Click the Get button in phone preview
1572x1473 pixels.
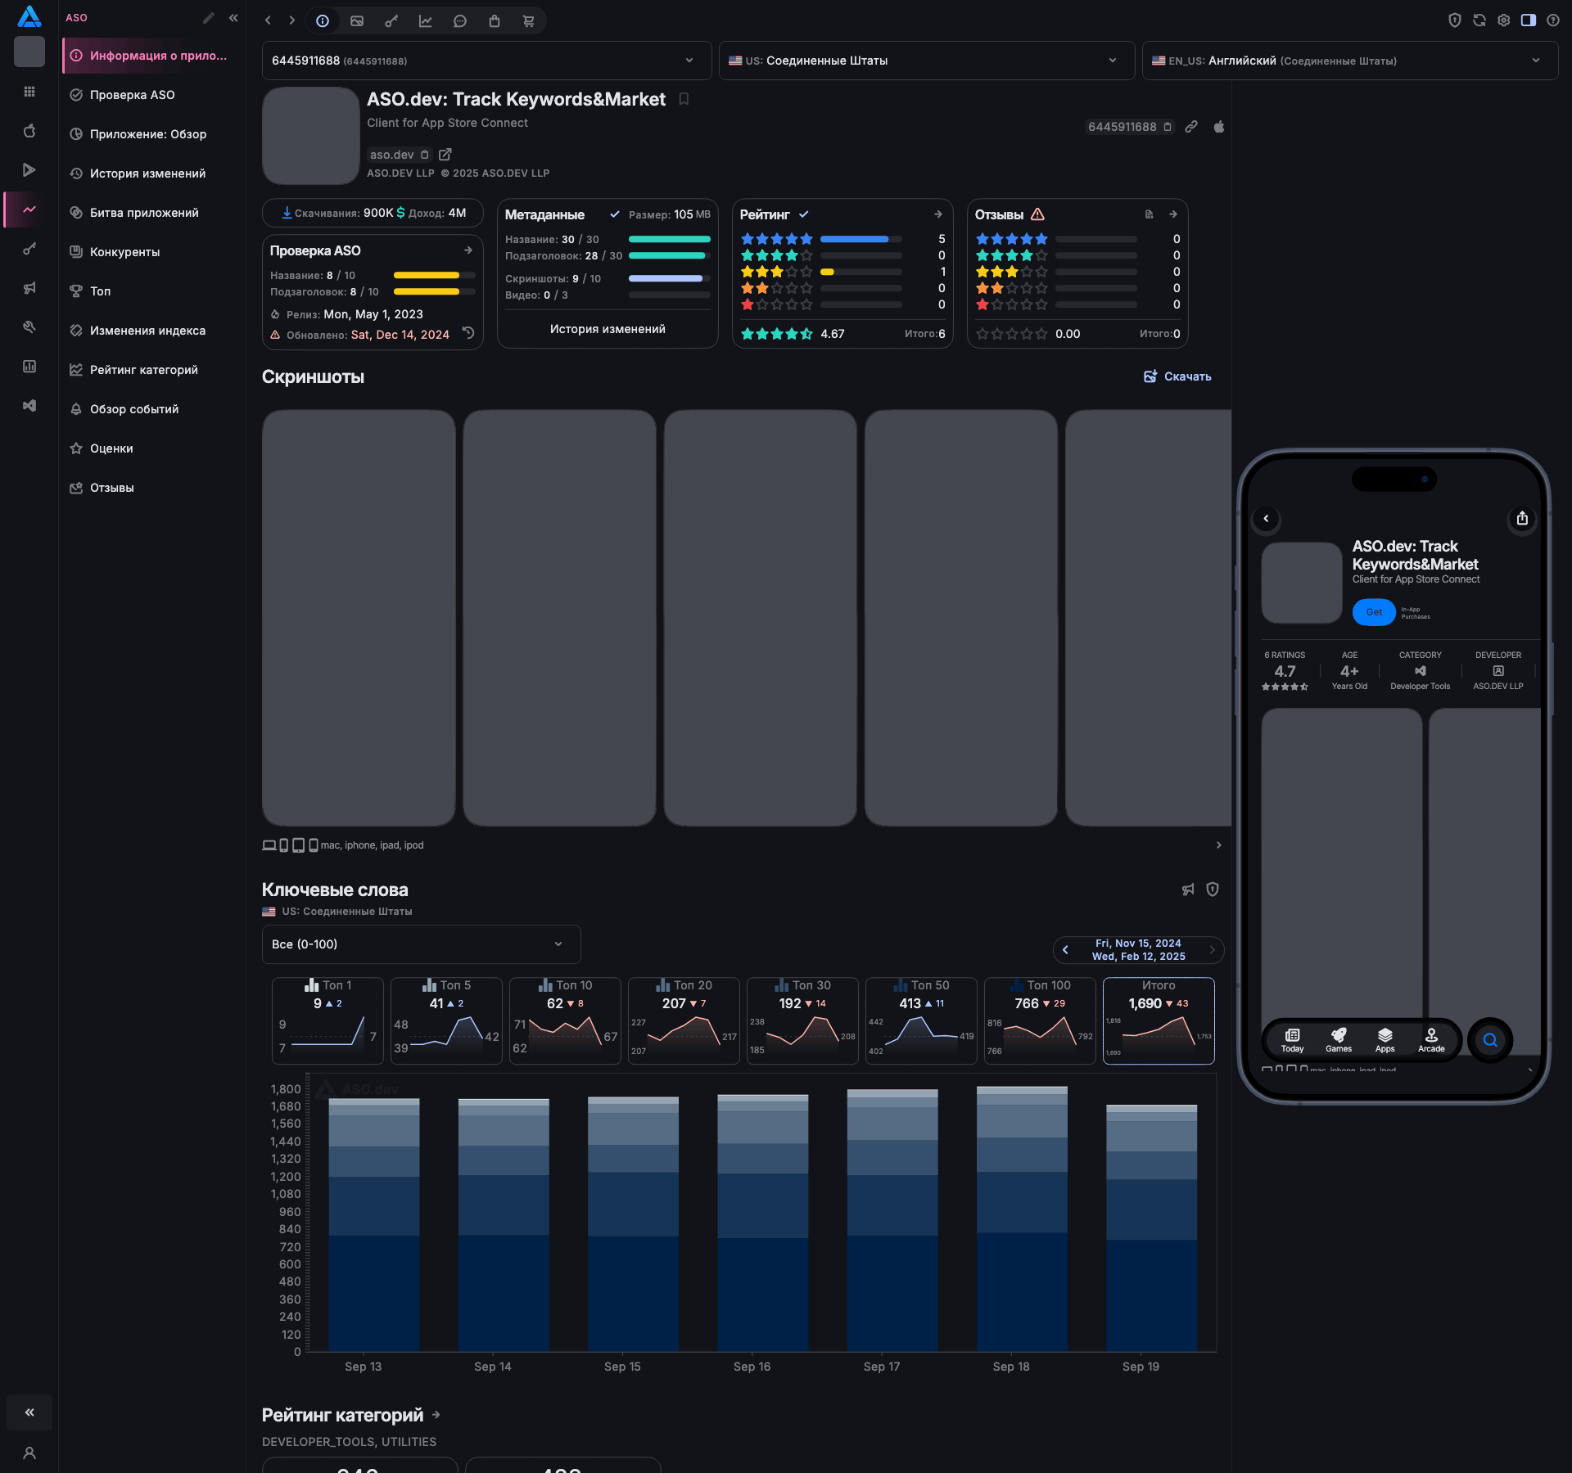coord(1374,612)
